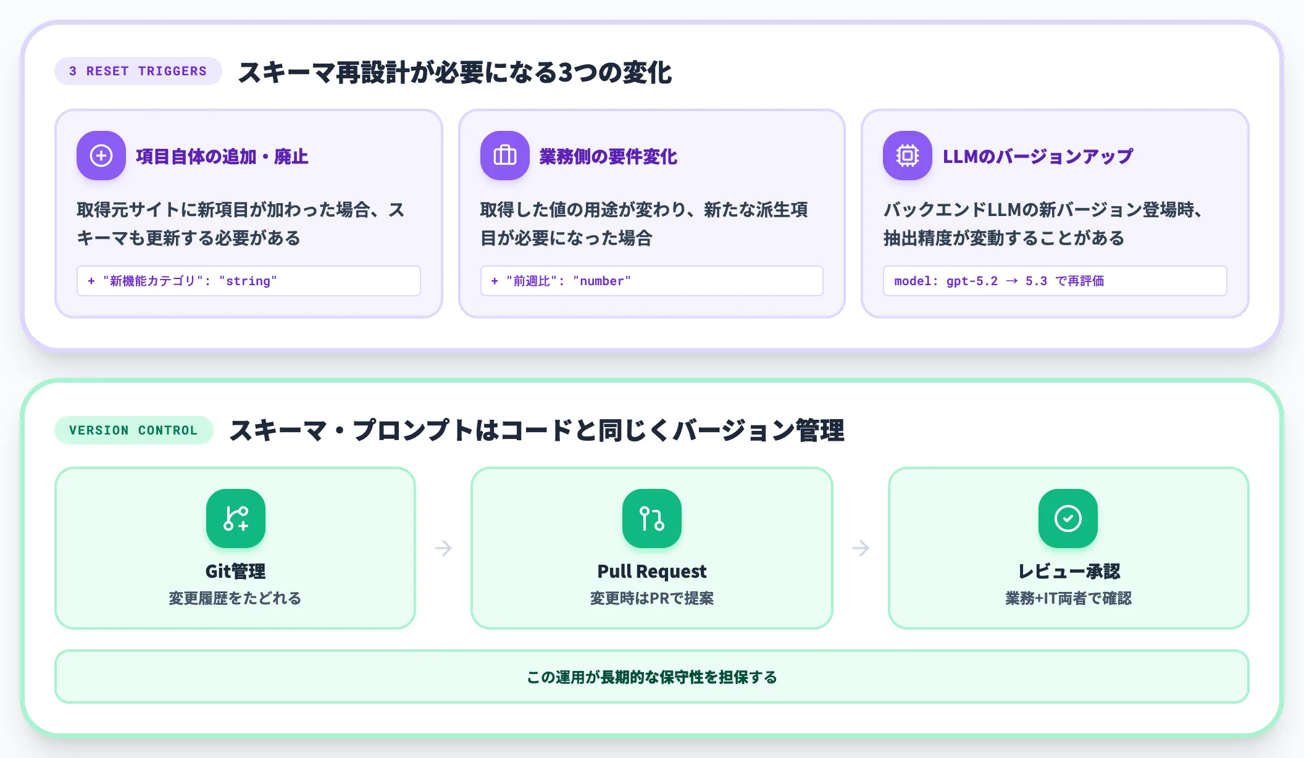Click the レビュー承認 card title
The height and width of the screenshot is (758, 1304).
coord(1069,572)
